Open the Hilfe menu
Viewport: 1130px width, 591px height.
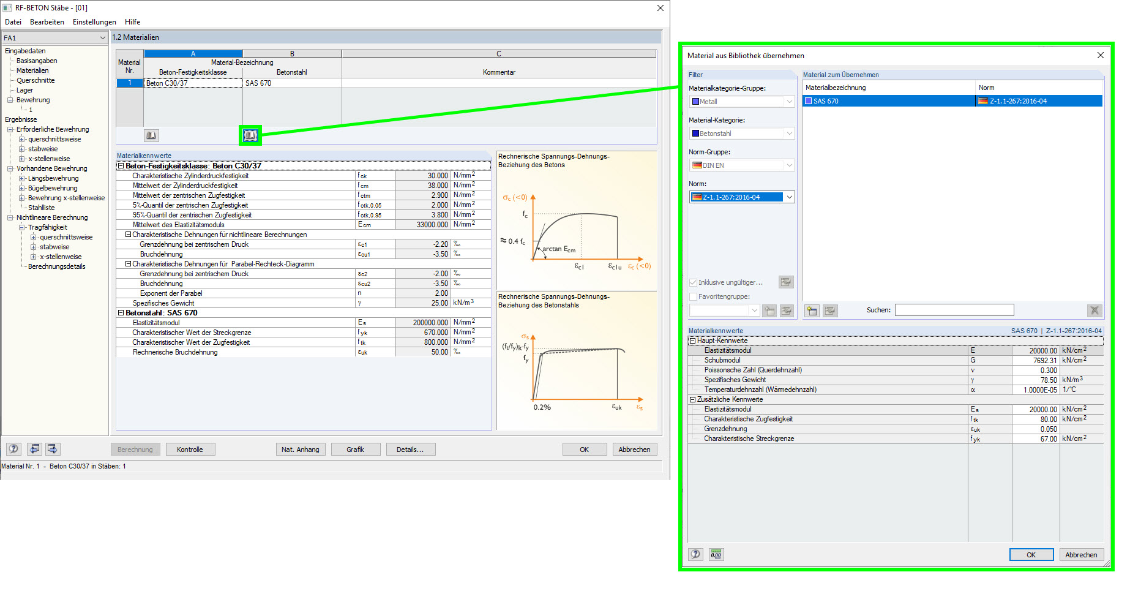tap(133, 22)
